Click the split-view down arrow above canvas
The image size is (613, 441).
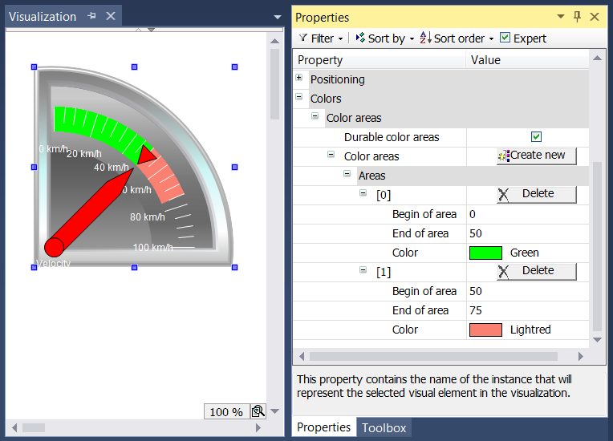coord(152,30)
